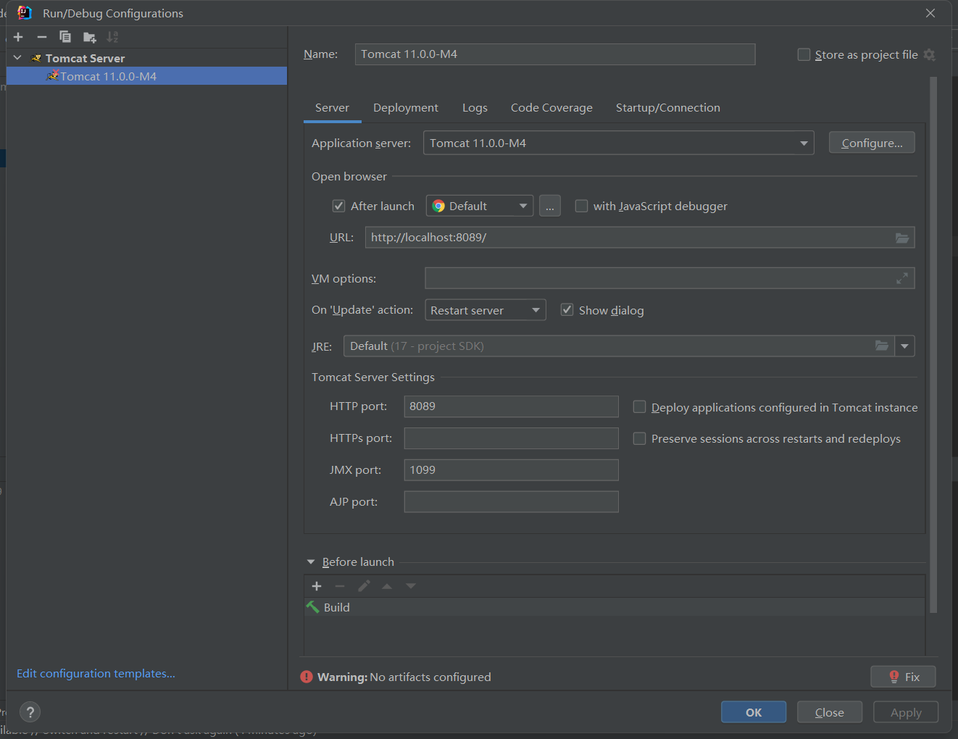The image size is (958, 739).
Task: Click the Fix button
Action: click(903, 677)
